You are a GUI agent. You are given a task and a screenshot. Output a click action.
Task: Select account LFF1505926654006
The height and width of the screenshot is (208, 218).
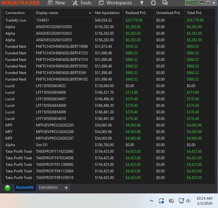point(51,92)
